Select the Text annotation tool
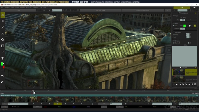Image resolution: width=199 pixels, height=112 pixels. pos(2,58)
